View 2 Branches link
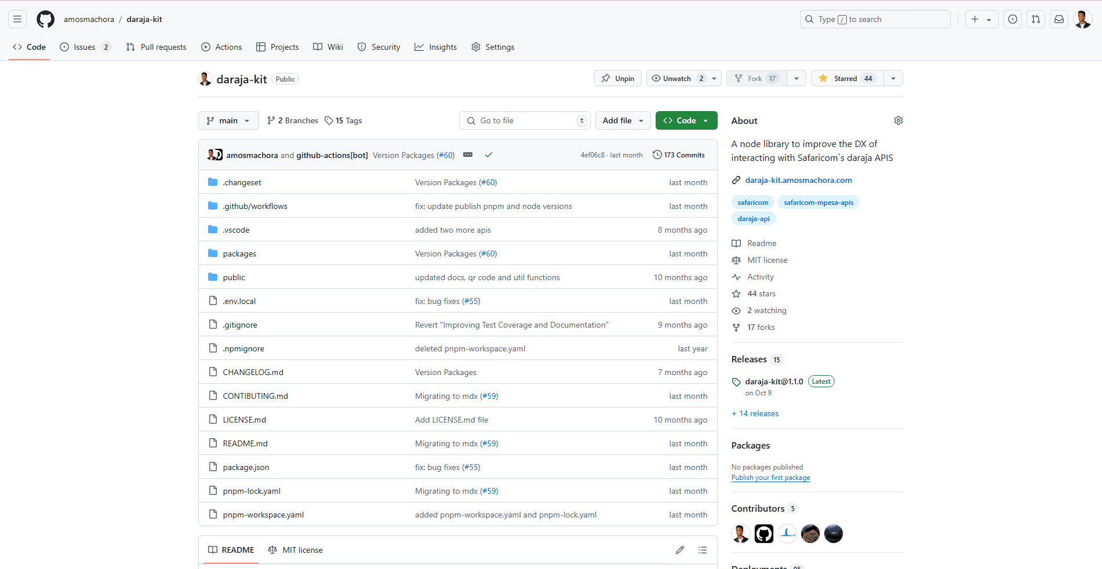1102x569 pixels. tap(293, 120)
